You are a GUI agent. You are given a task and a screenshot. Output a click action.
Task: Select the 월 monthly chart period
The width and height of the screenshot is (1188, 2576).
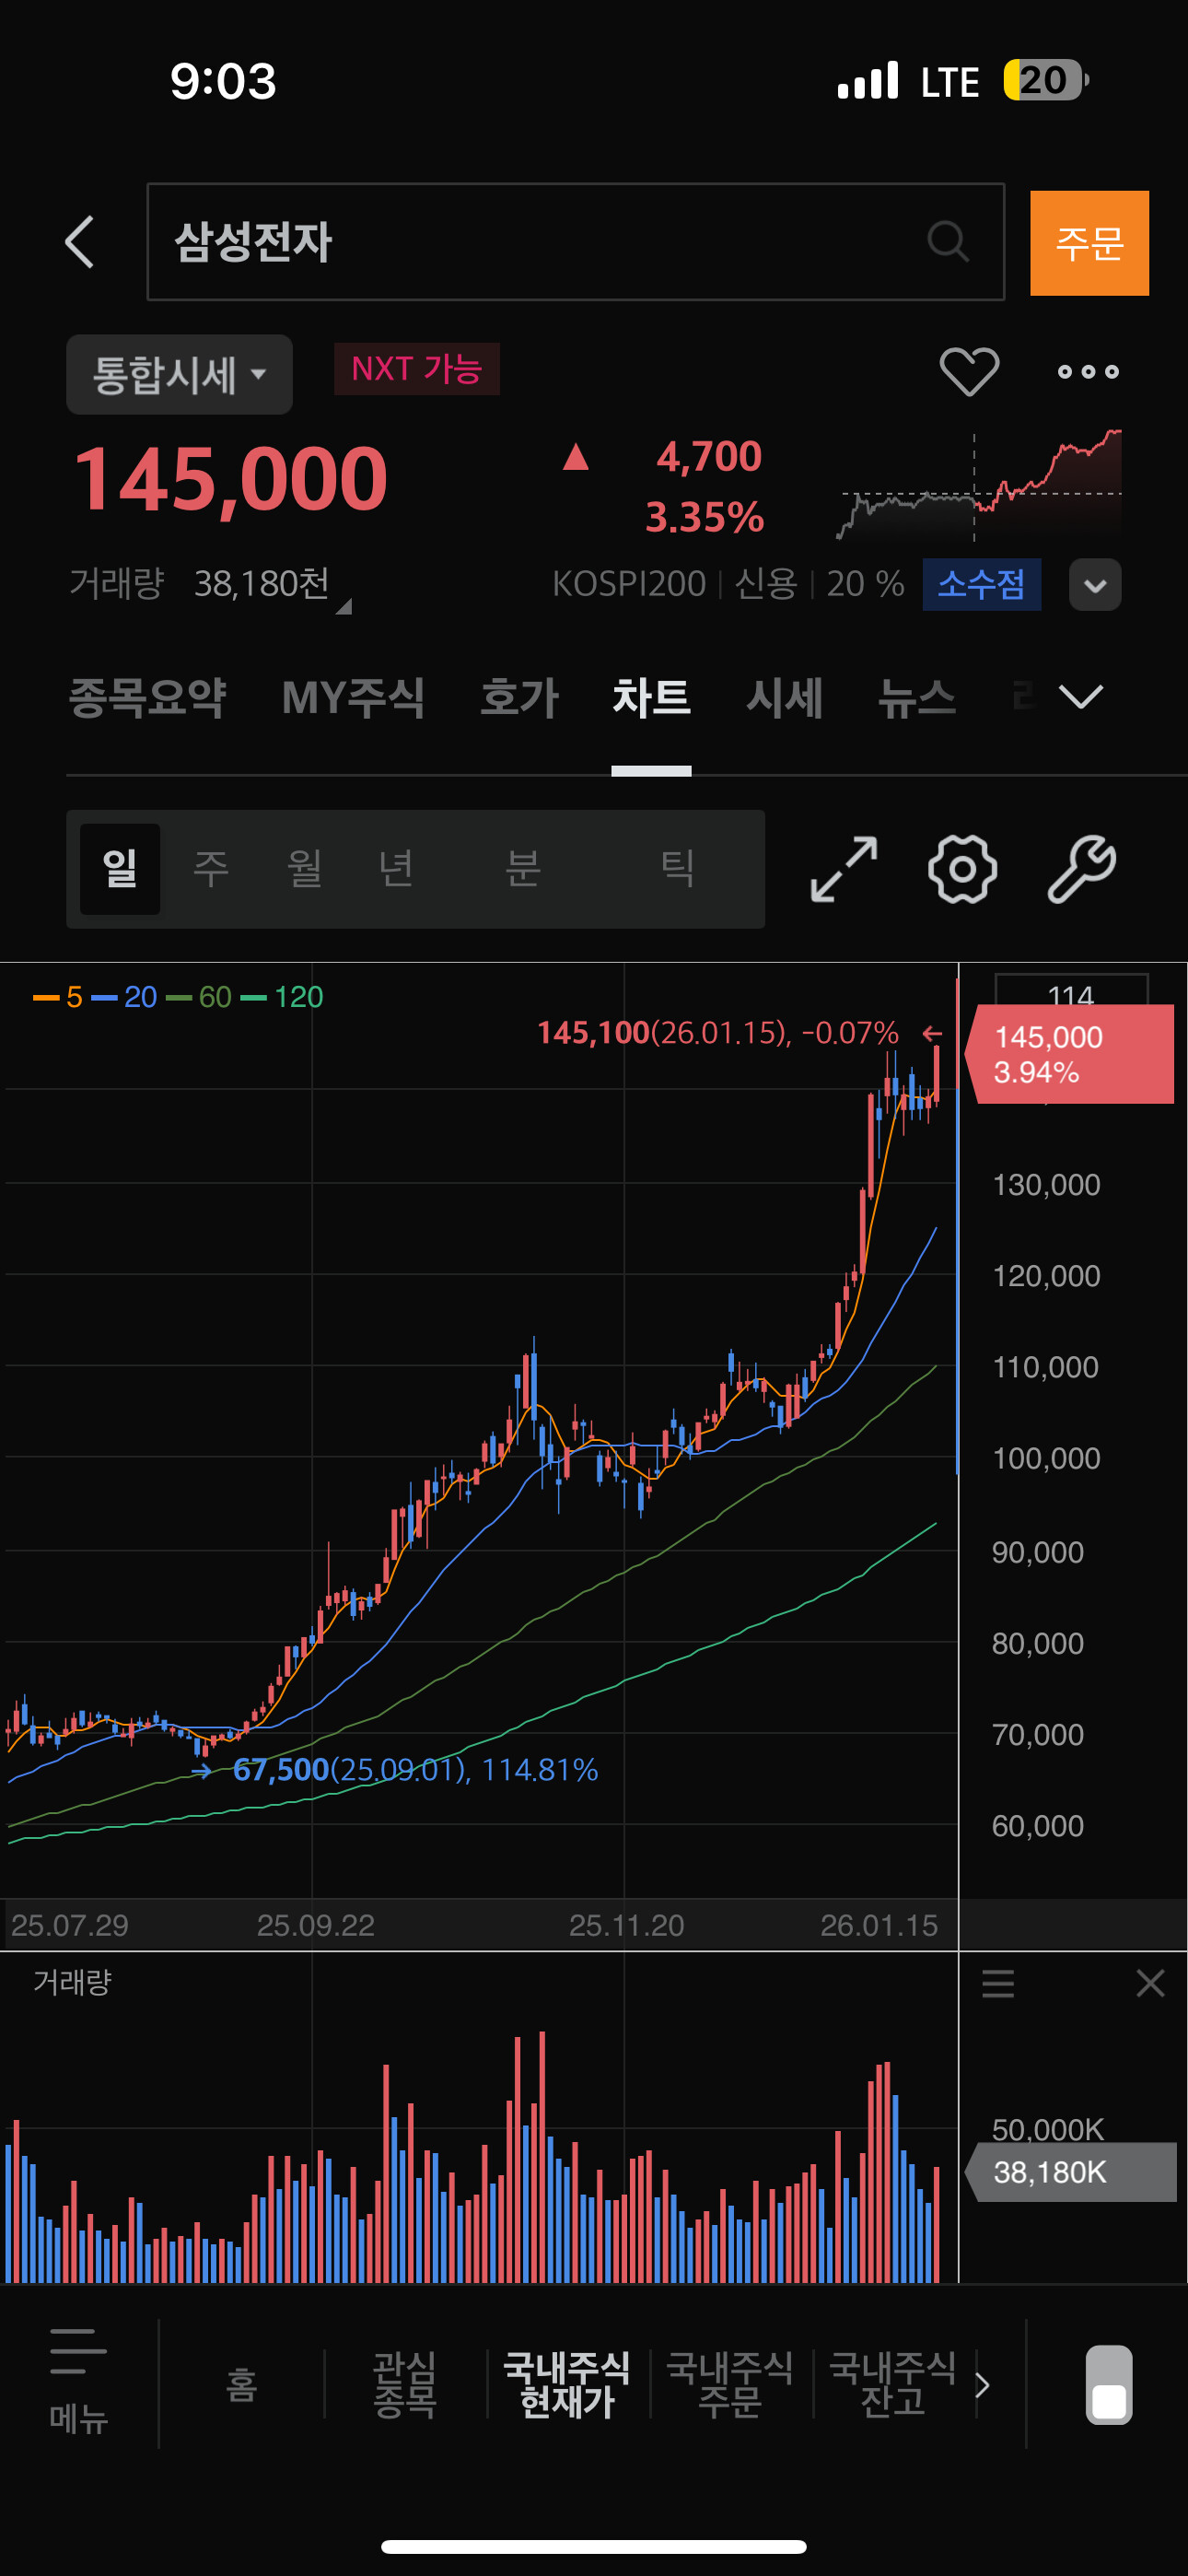click(x=304, y=868)
